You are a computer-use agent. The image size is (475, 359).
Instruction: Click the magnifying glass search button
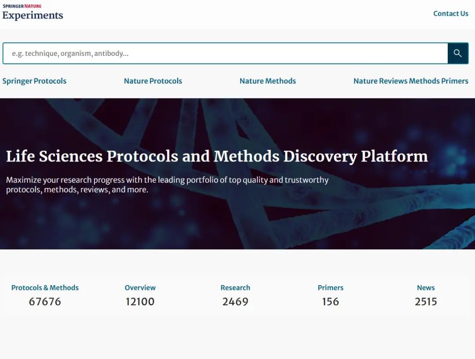[458, 53]
